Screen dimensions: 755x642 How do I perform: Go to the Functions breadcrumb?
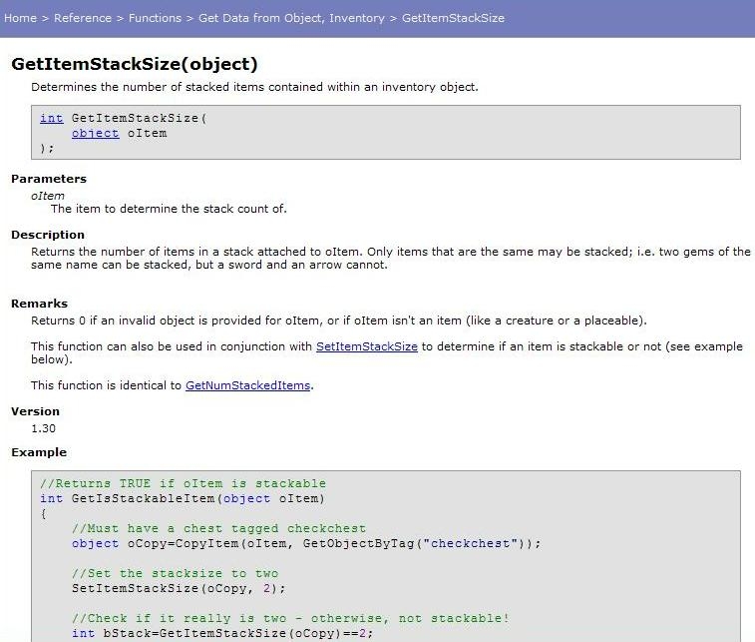tap(155, 18)
